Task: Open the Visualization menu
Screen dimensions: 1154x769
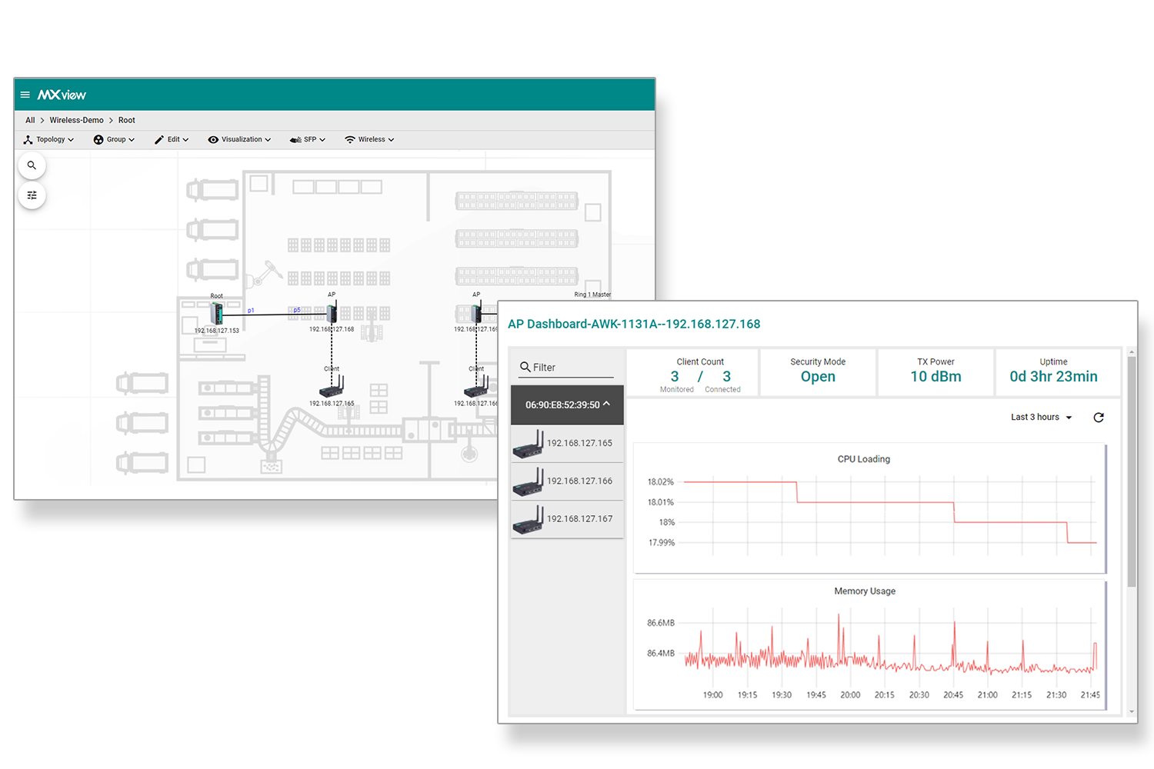Action: click(x=239, y=140)
